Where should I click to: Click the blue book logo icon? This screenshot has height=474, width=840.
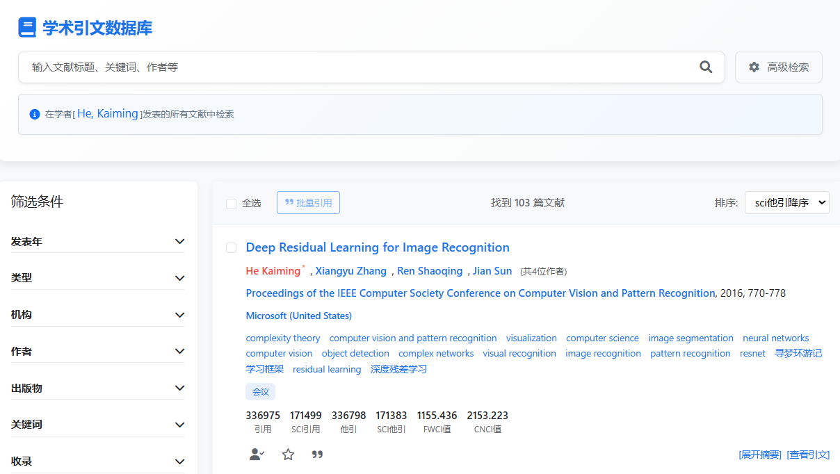click(27, 28)
